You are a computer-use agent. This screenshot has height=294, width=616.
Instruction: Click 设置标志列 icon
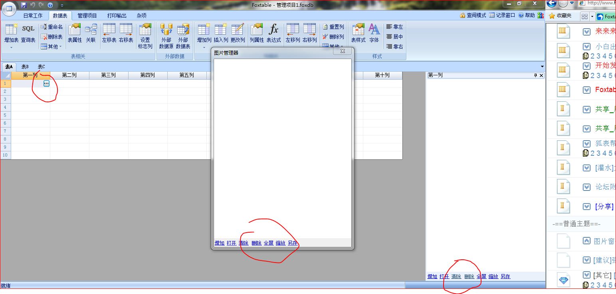pos(145,36)
